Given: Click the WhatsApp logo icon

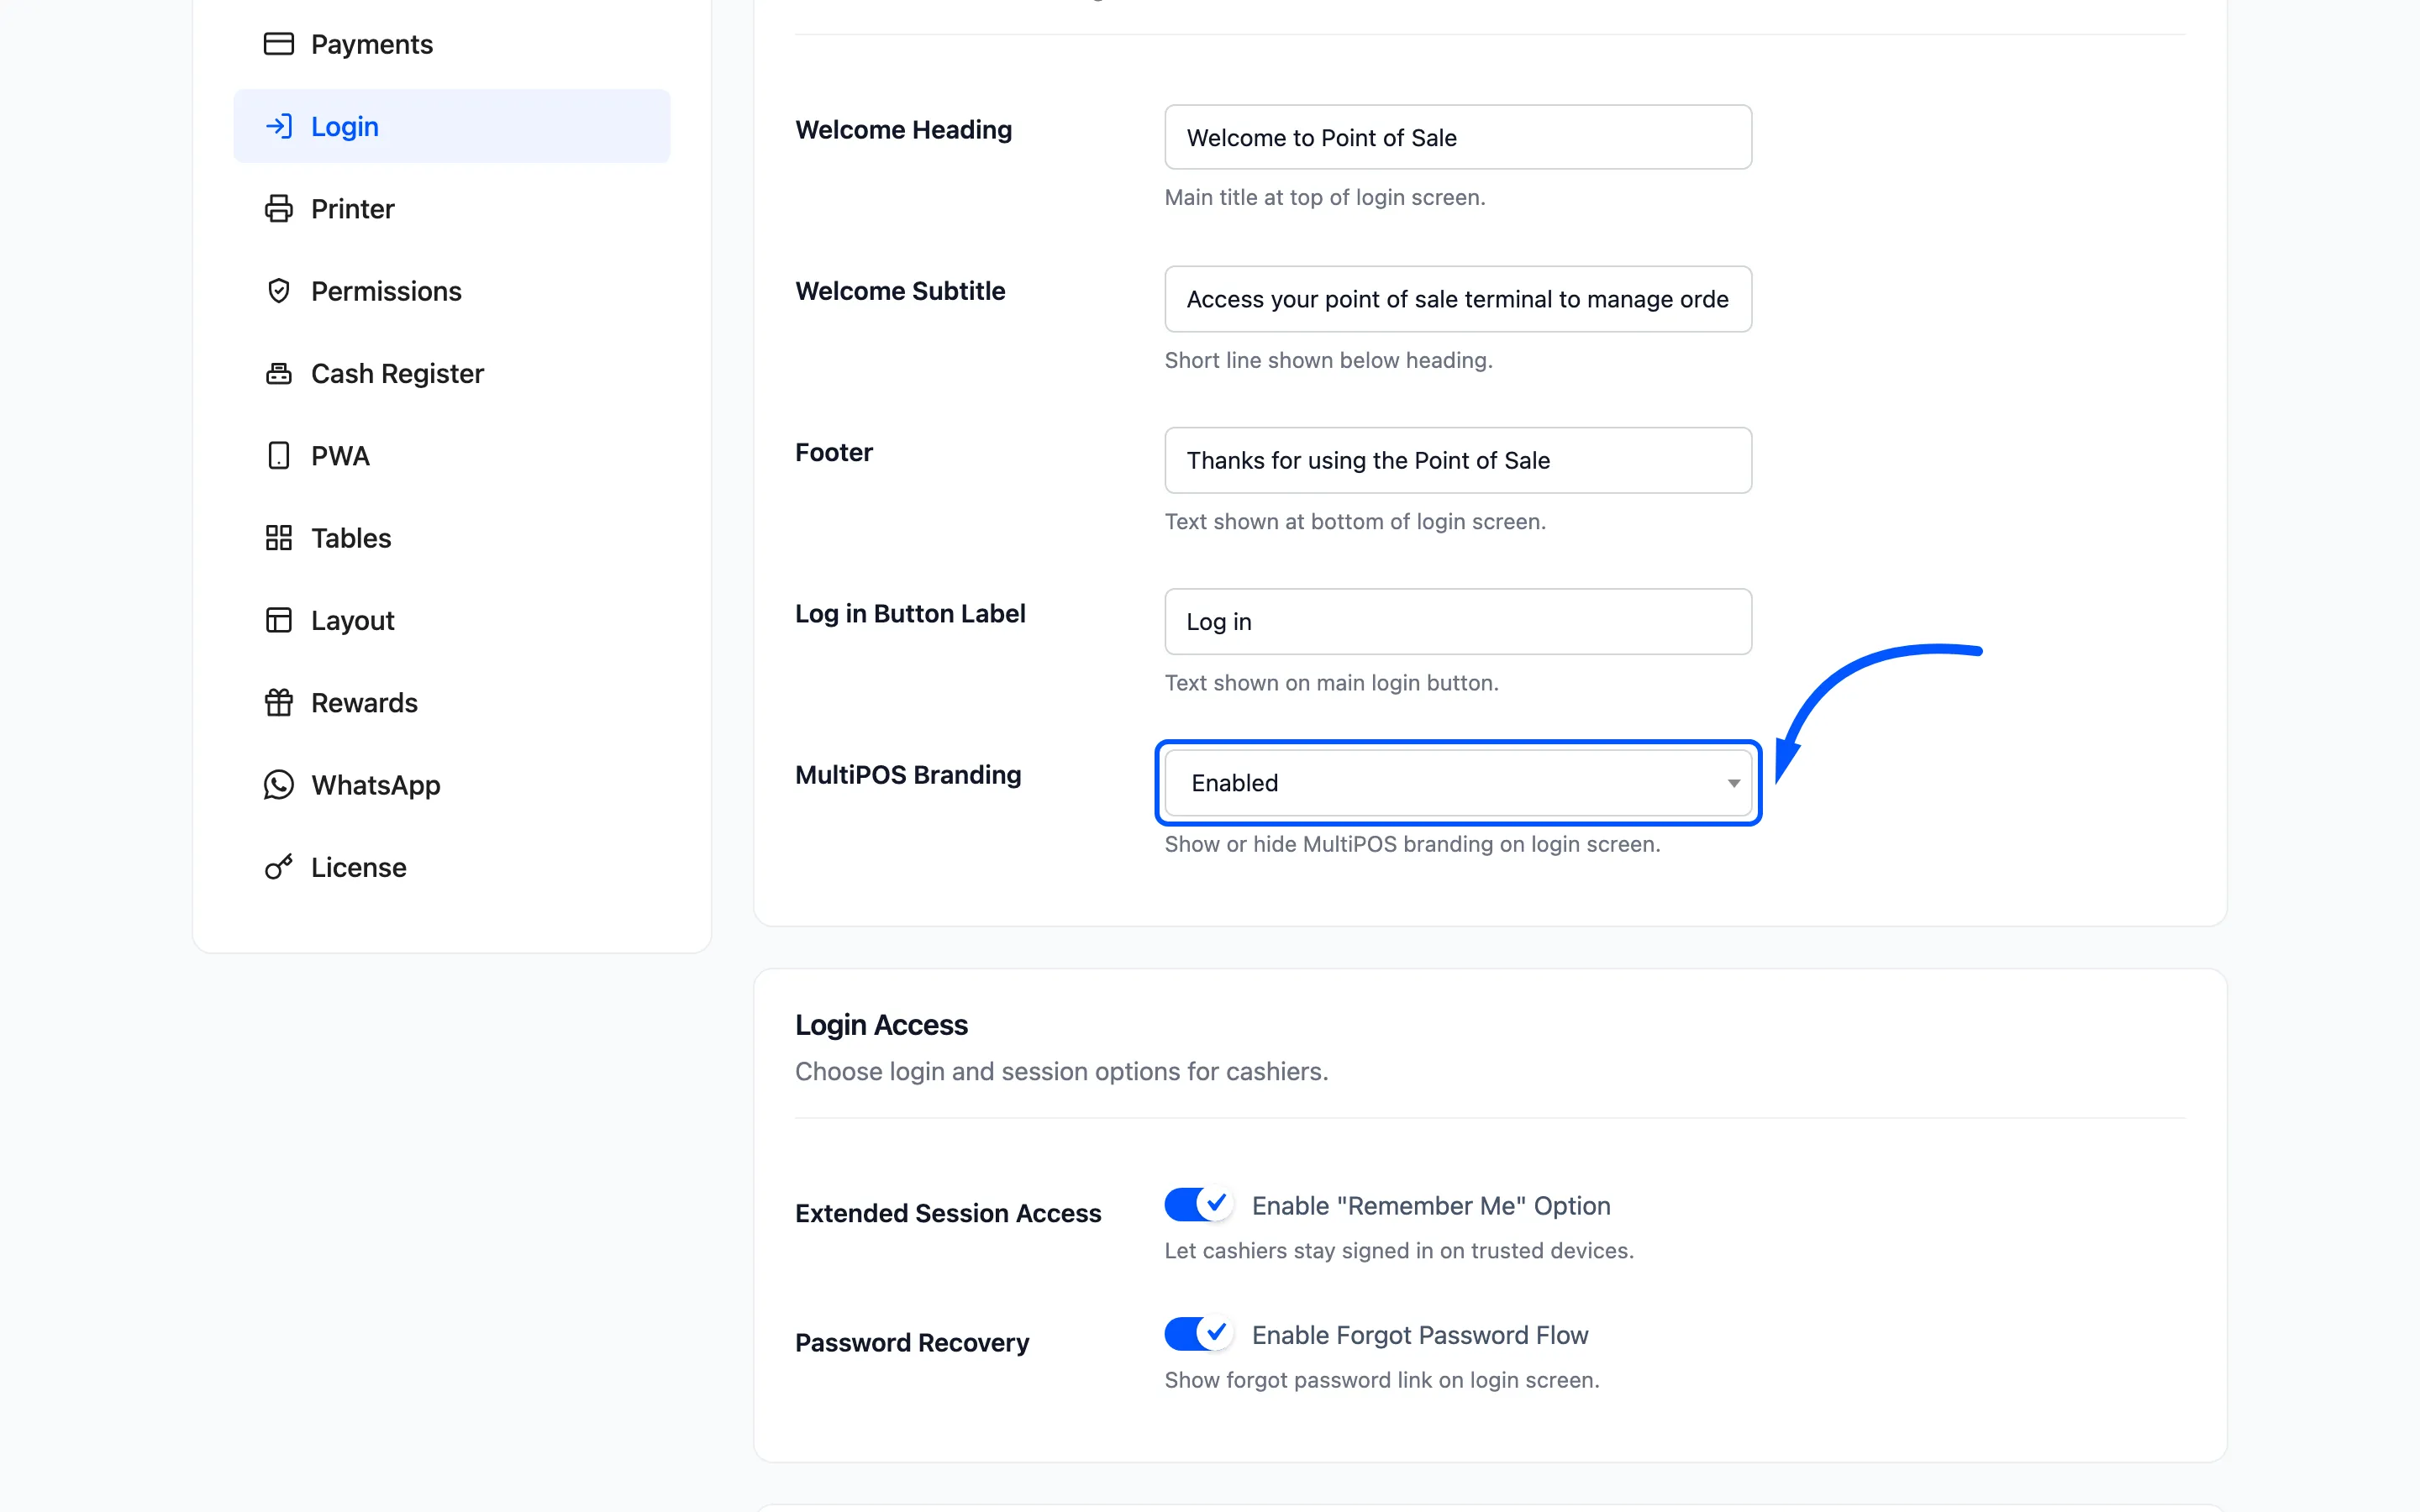Looking at the screenshot, I should (278, 785).
